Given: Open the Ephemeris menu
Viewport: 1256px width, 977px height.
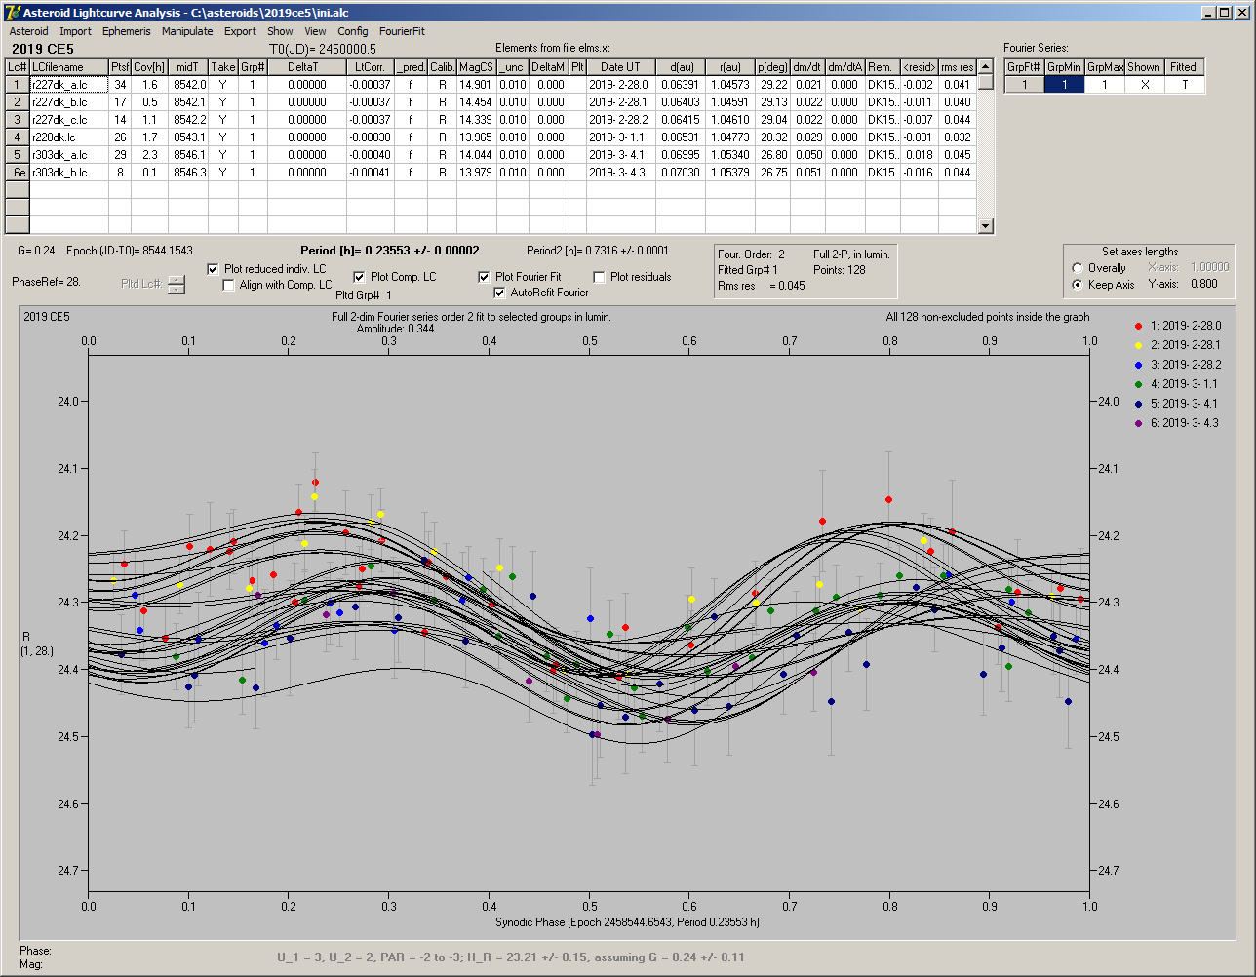Looking at the screenshot, I should coord(127,31).
